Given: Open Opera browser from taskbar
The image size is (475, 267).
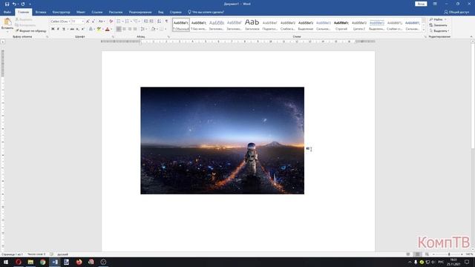Looking at the screenshot, I should pos(18,262).
